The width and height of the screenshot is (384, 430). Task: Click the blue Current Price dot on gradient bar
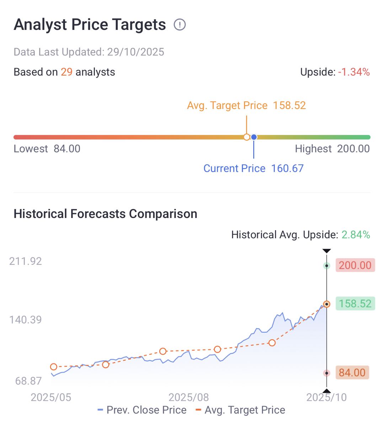pos(254,137)
